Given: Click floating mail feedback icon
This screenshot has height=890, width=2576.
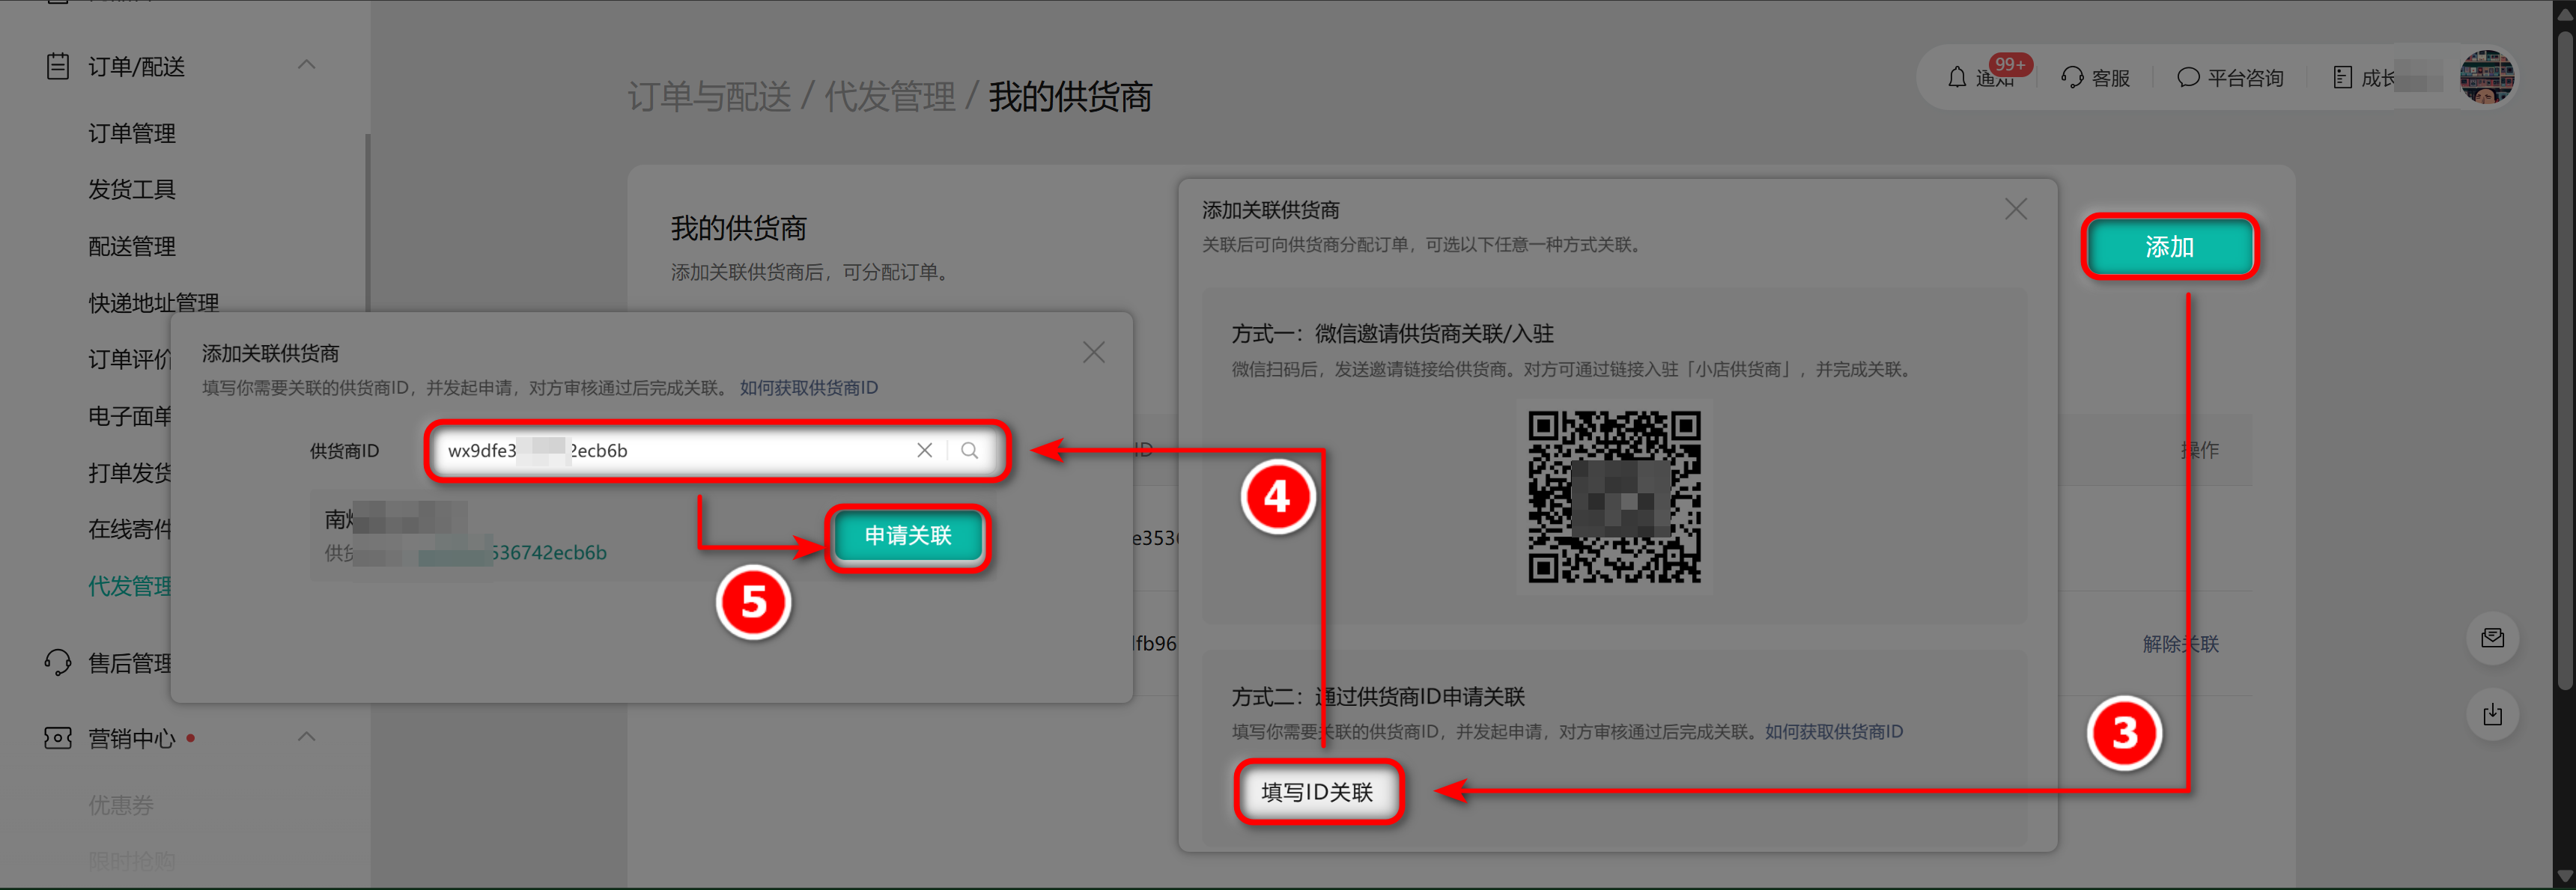Looking at the screenshot, I should point(2492,638).
